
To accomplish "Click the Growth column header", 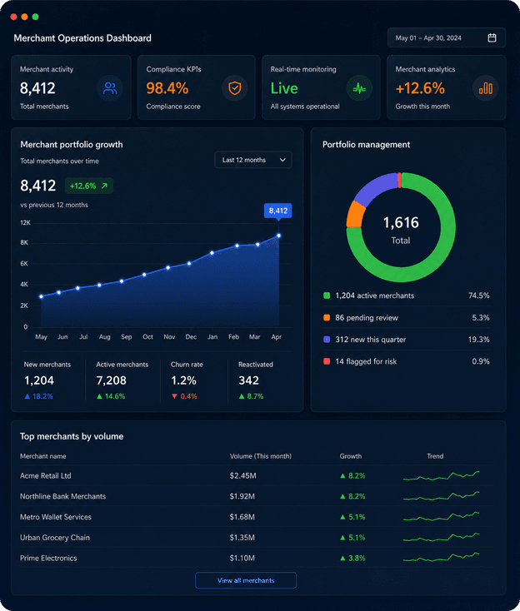I will [351, 456].
